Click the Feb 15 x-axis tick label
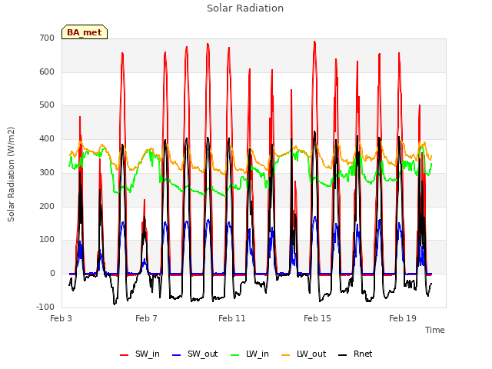Image resolution: width=492 pixels, height=369 pixels. pyautogui.click(x=317, y=318)
